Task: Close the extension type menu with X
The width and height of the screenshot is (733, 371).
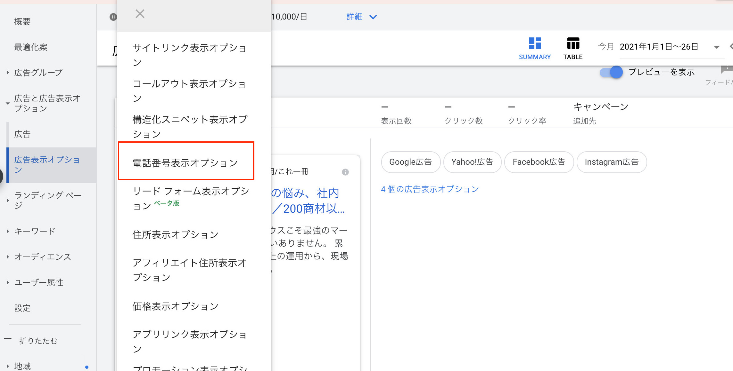Action: tap(140, 14)
